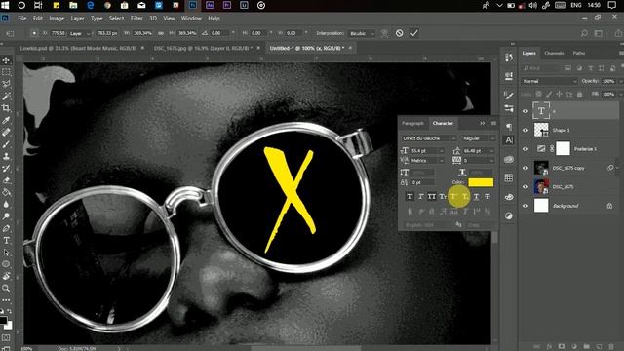Select the Ellipse shape tool
Viewport: 624px width, 351px height.
pos(6,264)
